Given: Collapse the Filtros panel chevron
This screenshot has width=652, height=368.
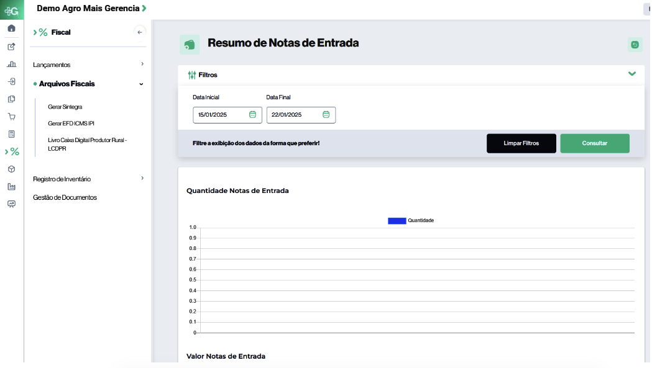Looking at the screenshot, I should coord(631,74).
